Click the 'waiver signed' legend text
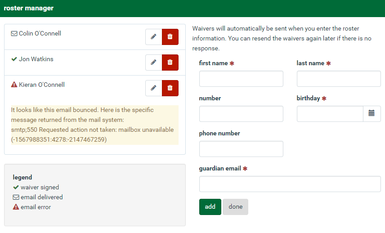 [x=40, y=187]
